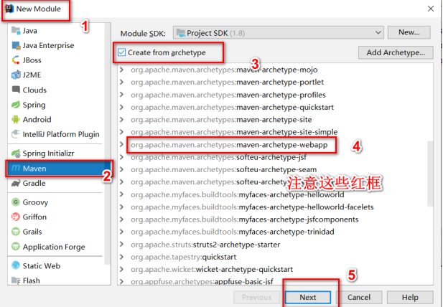Click the Flash folder icon
The image size is (443, 307).
coord(16,280)
